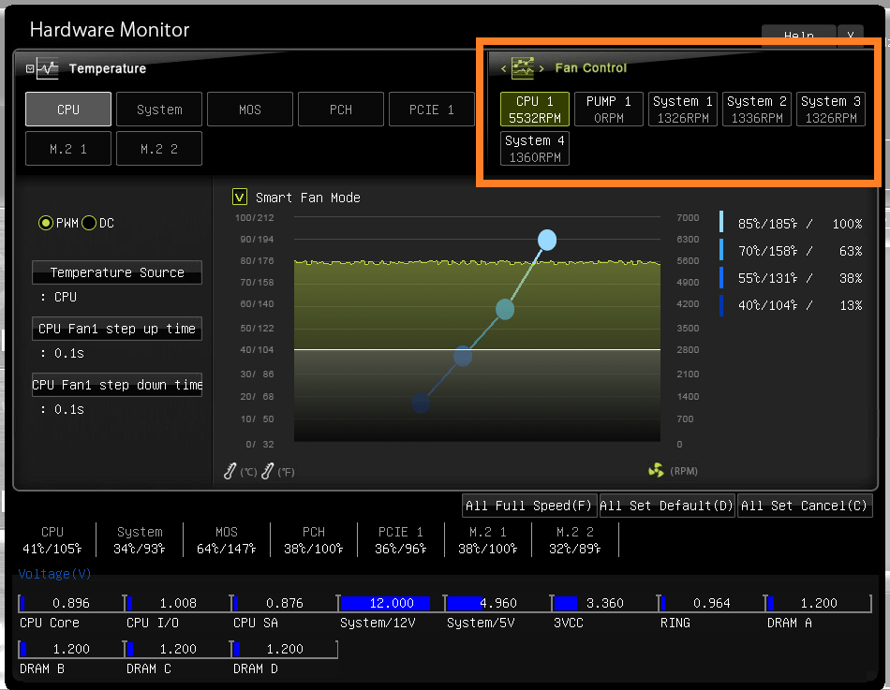This screenshot has height=690, width=890.
Task: Switch to the MOS temperature tab
Action: pyautogui.click(x=250, y=109)
